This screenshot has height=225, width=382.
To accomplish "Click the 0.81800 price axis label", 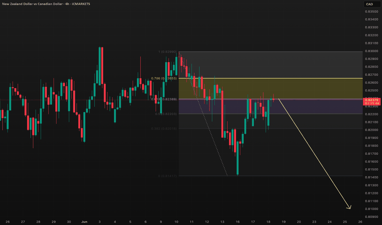I will tap(371, 146).
